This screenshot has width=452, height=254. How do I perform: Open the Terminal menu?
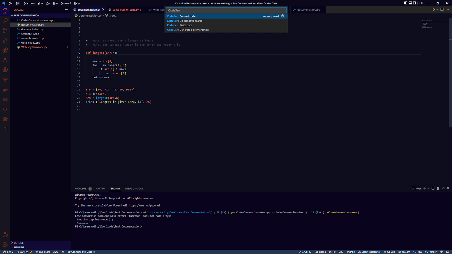point(66,3)
